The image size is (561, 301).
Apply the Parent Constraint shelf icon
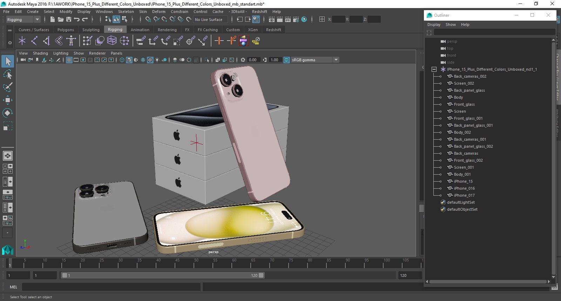click(141, 41)
